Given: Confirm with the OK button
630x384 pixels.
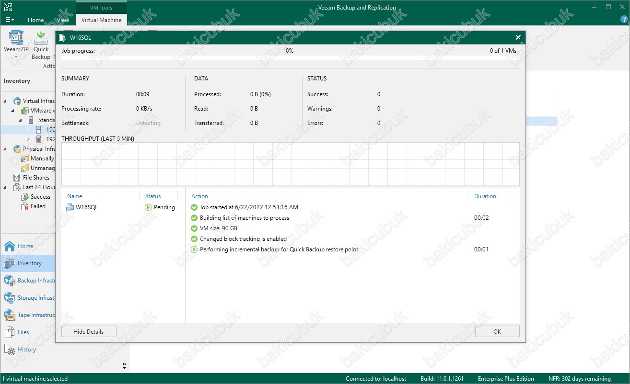Looking at the screenshot, I should (x=497, y=331).
